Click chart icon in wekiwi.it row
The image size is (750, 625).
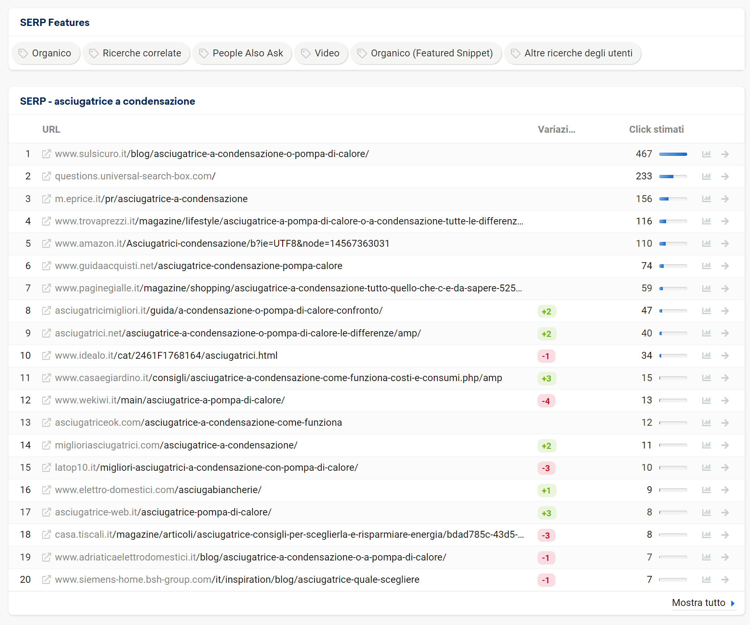[x=707, y=401]
